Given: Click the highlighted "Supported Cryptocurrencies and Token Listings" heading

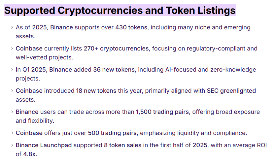Looking at the screenshot, I should click(120, 11).
